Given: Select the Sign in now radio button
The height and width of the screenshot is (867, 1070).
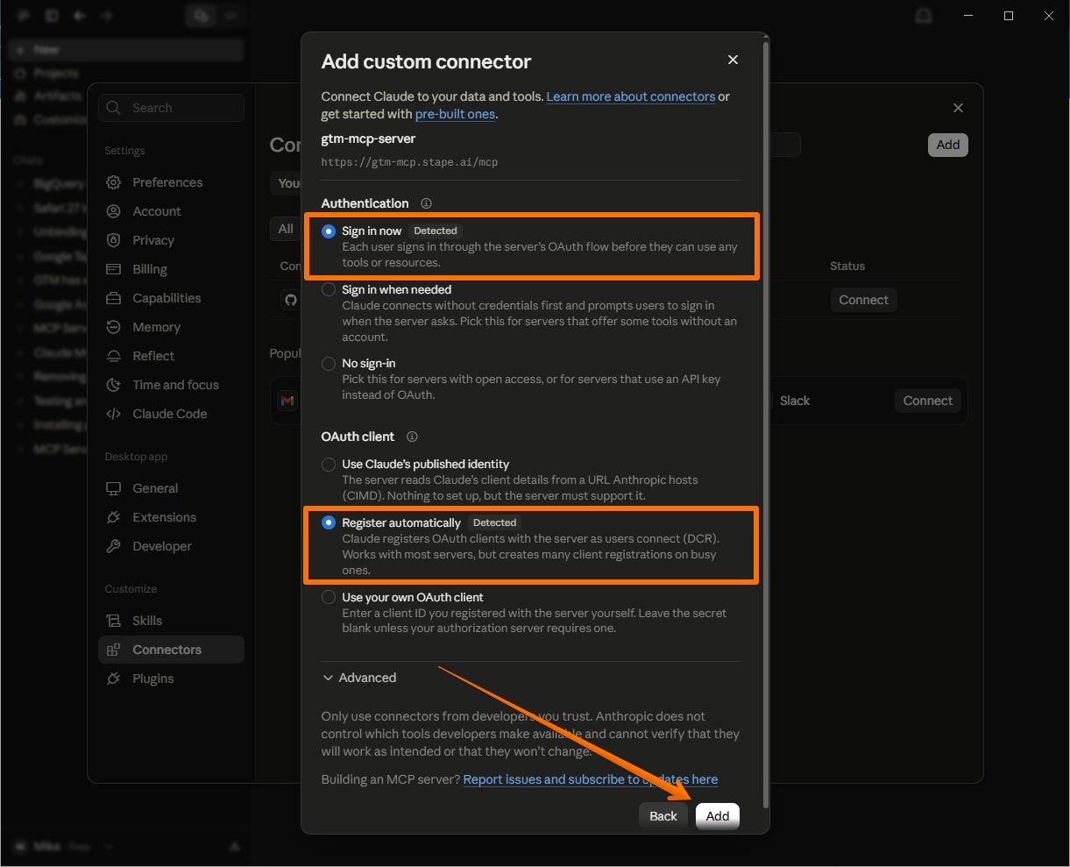Looking at the screenshot, I should click(x=329, y=231).
